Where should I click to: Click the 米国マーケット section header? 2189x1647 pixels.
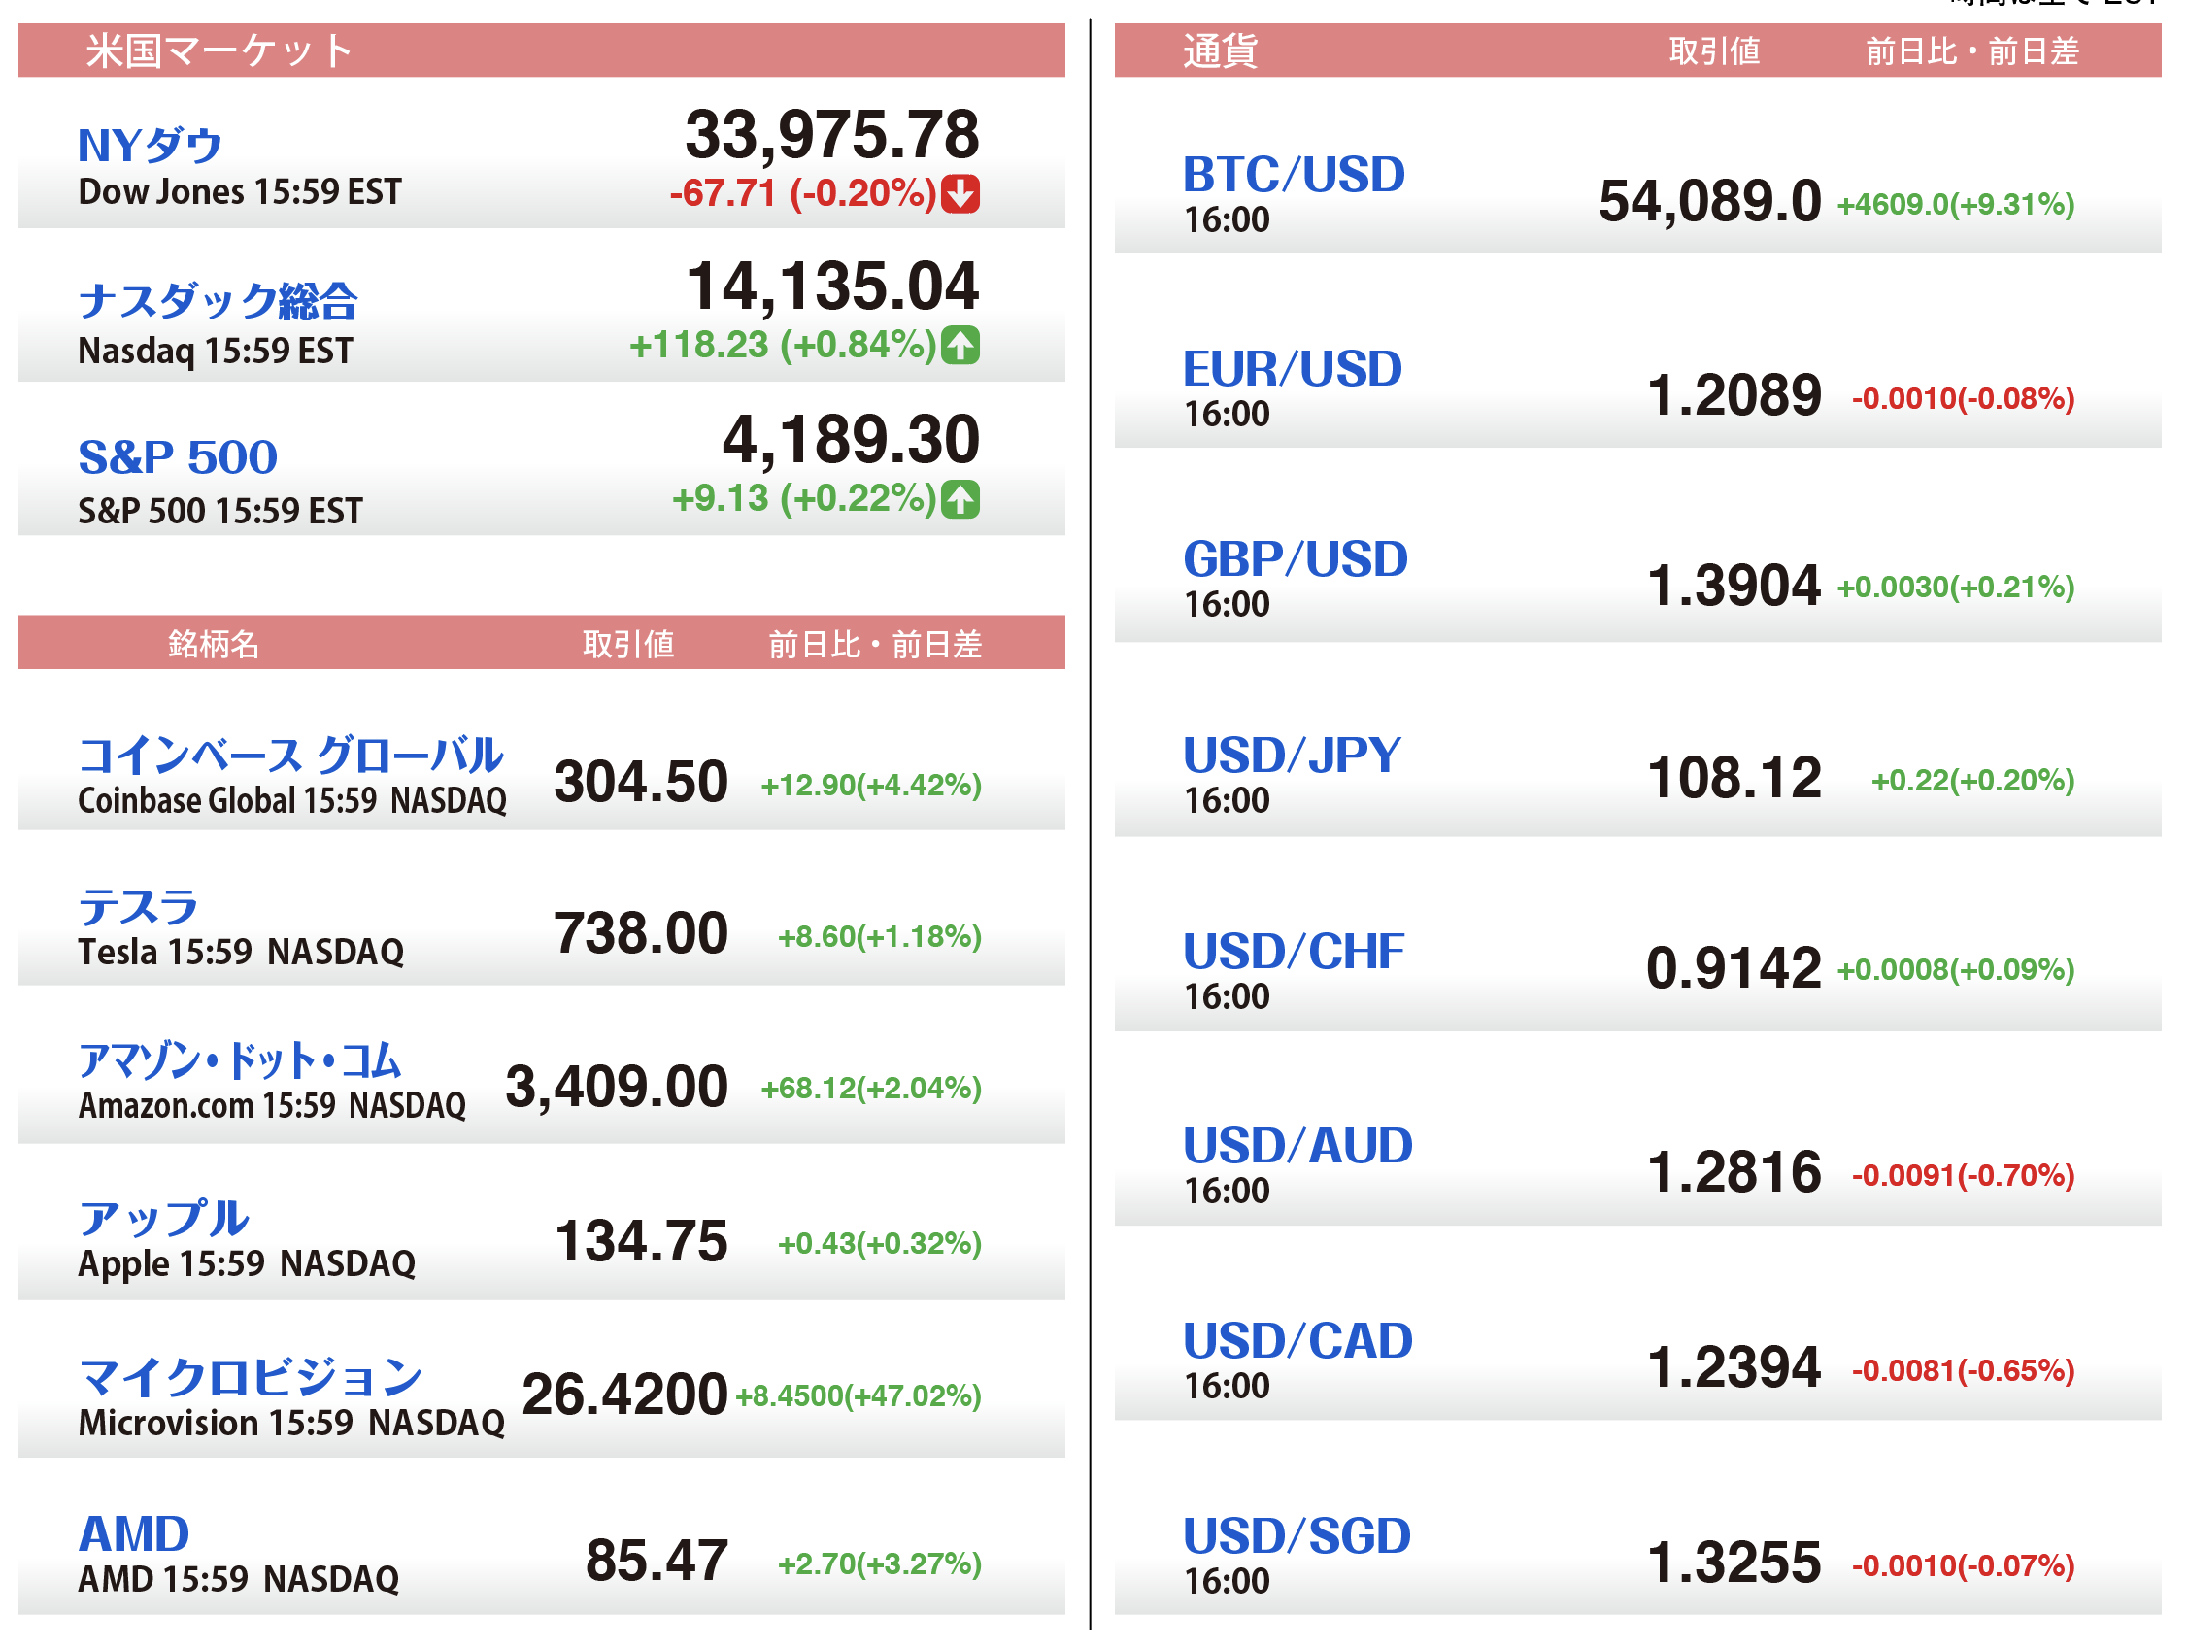coord(219,50)
